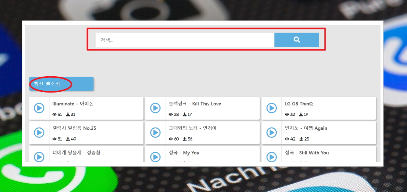Open the 갤럭시 알림음 No.25 link
Image resolution: width=407 pixels, height=192 pixels.
74,128
